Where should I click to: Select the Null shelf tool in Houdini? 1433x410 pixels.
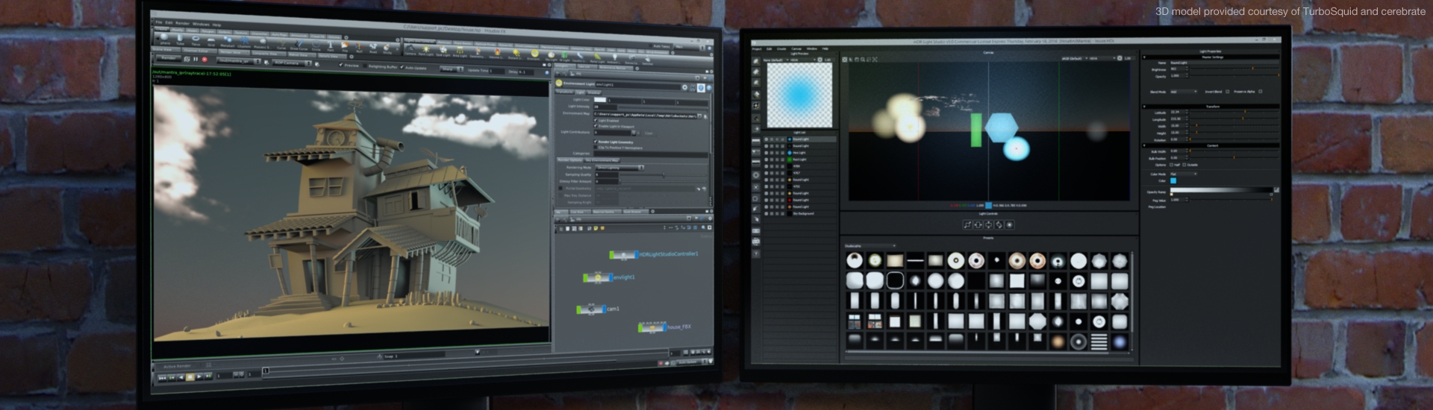pos(360,47)
